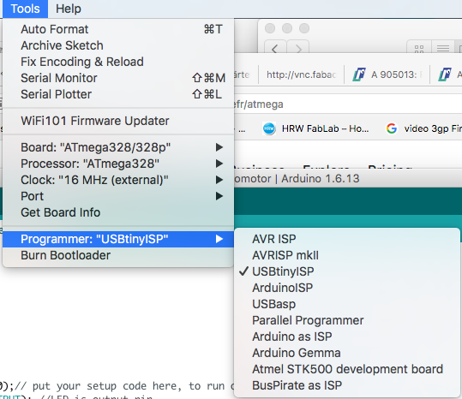Image resolution: width=462 pixels, height=399 pixels.
Task: Run Auto Format from the Tools menu
Action: coord(118,29)
